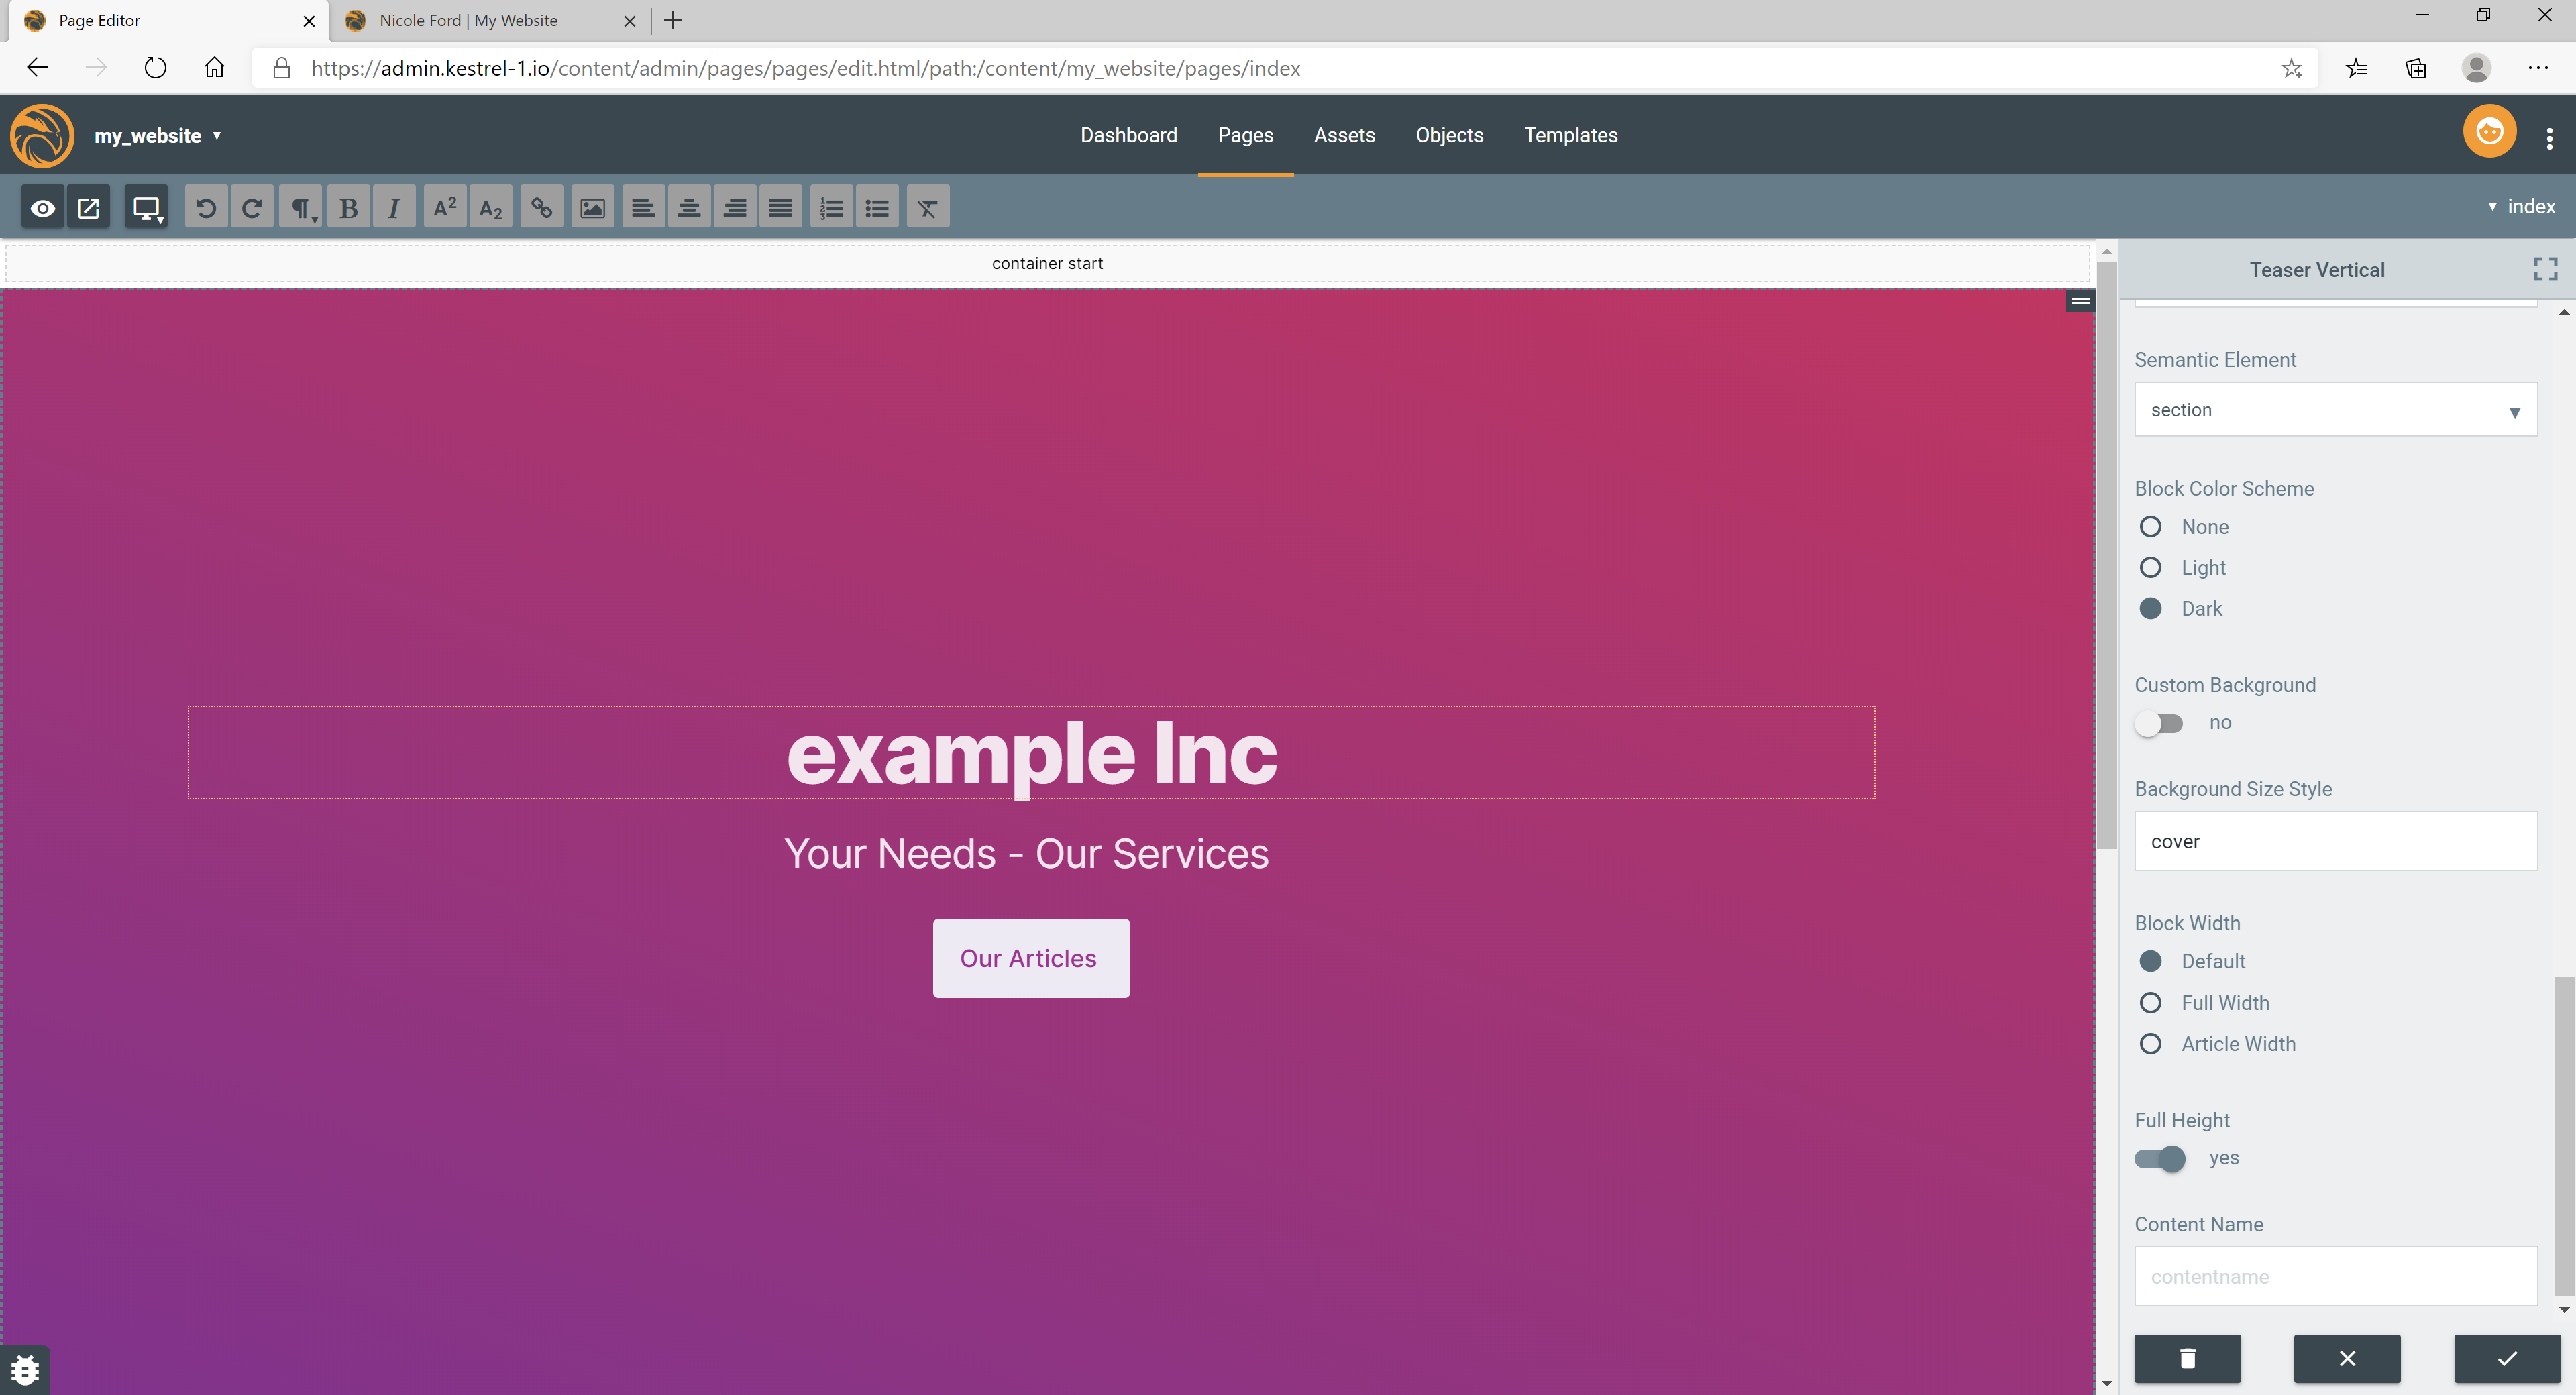The image size is (2576, 1395).
Task: Expand the Teaser Vertical panel to fullscreen
Action: (x=2545, y=269)
